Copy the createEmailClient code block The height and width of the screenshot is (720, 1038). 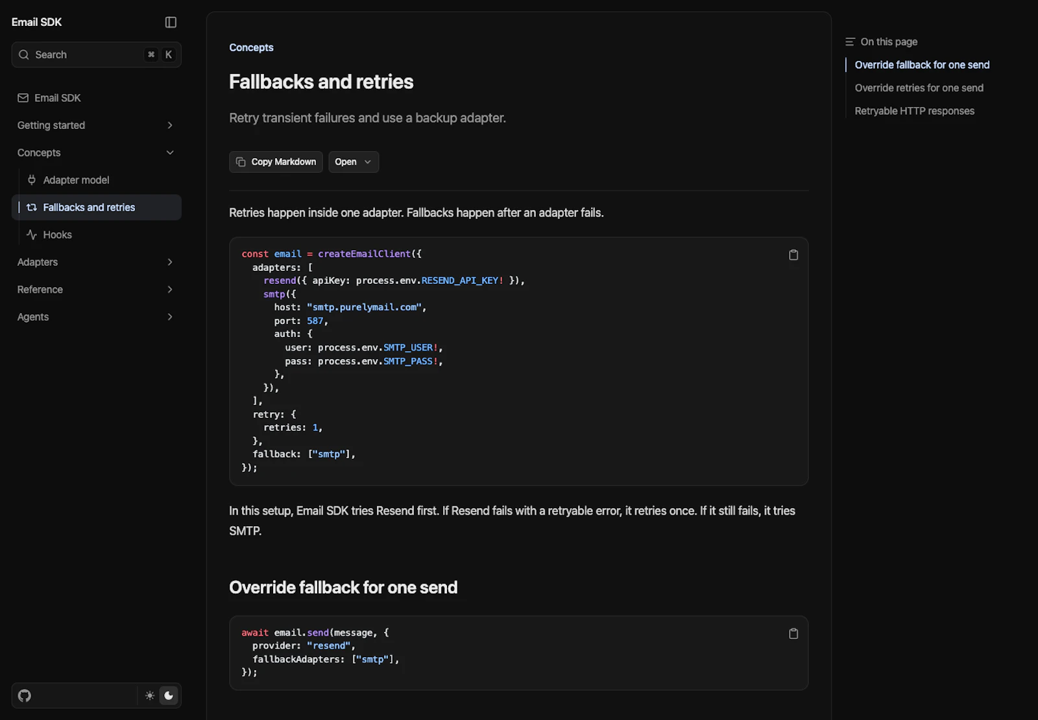[x=793, y=255]
